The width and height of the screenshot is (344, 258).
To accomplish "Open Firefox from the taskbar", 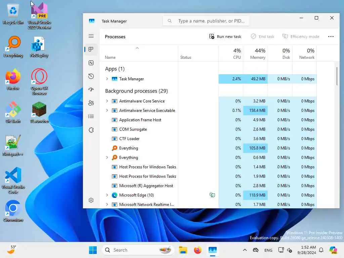I will 198,250.
